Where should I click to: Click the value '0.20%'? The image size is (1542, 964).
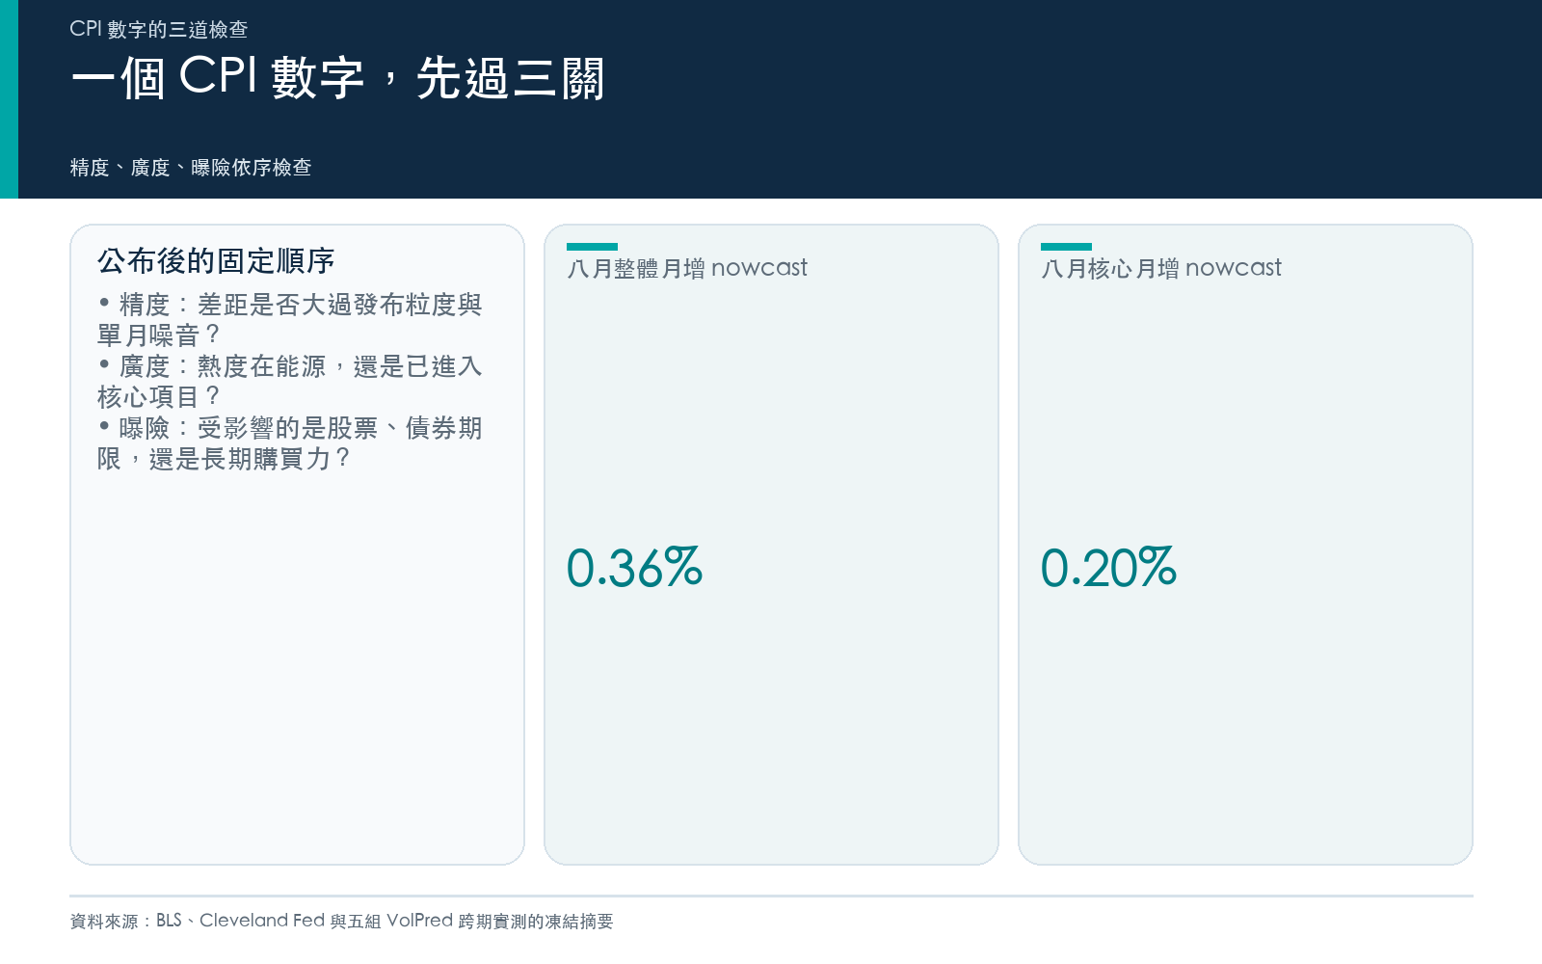click(x=1108, y=567)
